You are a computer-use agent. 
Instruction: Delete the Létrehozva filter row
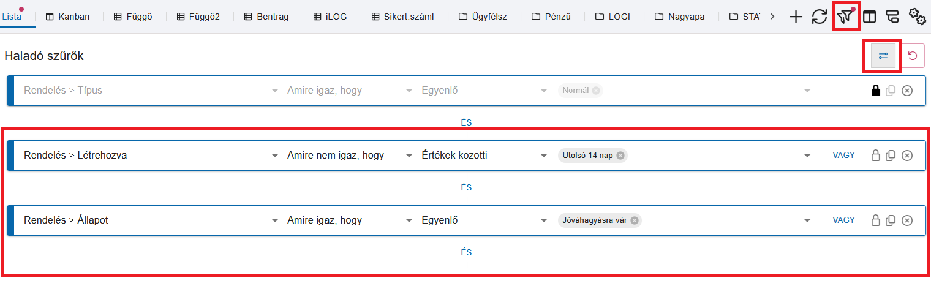(x=908, y=156)
